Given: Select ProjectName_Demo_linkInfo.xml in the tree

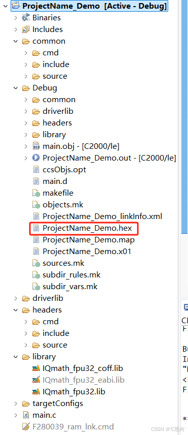Looking at the screenshot, I should coord(102,216).
